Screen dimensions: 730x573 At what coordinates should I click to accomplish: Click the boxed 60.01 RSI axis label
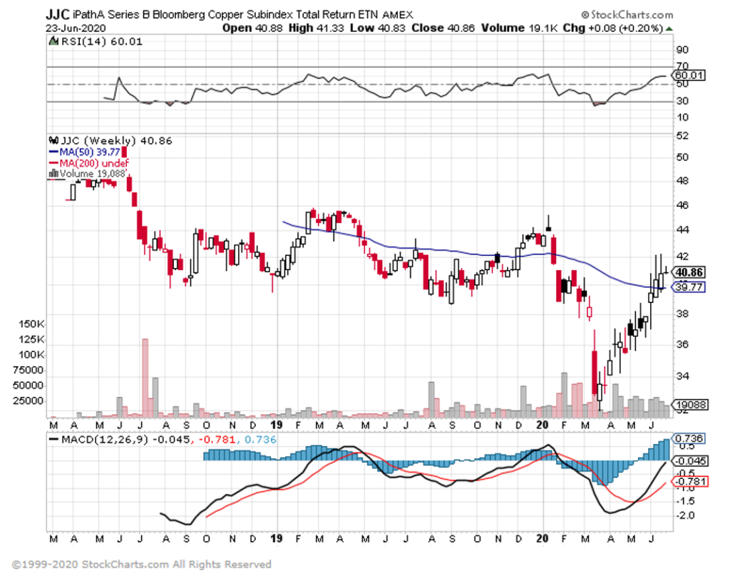[689, 75]
